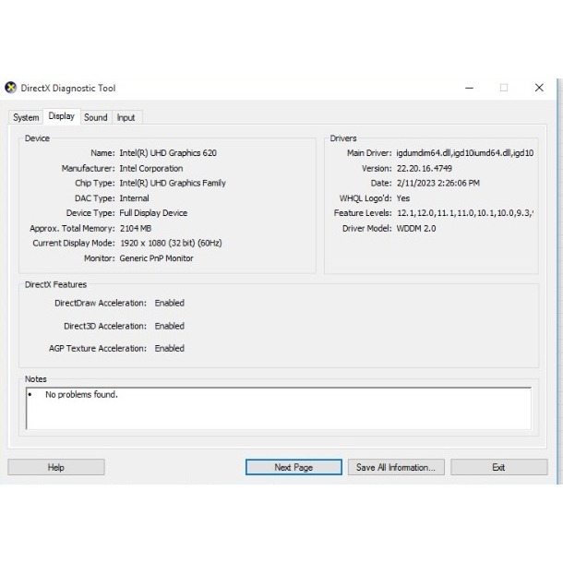Click the Exit button
Image resolution: width=563 pixels, height=563 pixels.
coord(499,467)
